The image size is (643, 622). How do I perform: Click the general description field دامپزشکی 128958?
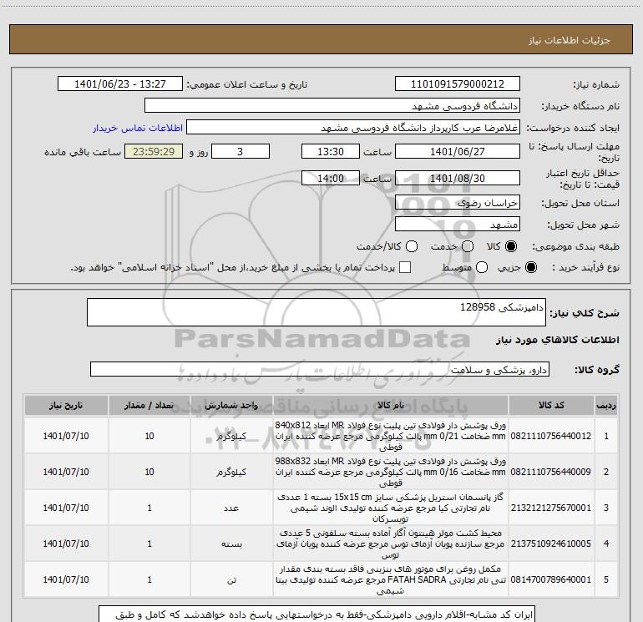[x=316, y=312]
